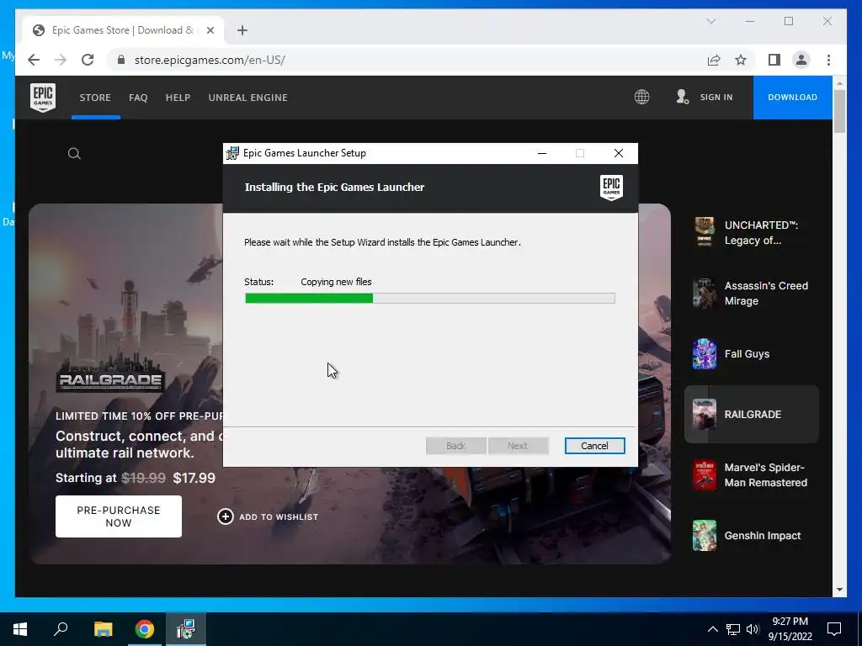Select Assassin's Creed Mirage thumbnail

pyautogui.click(x=705, y=294)
